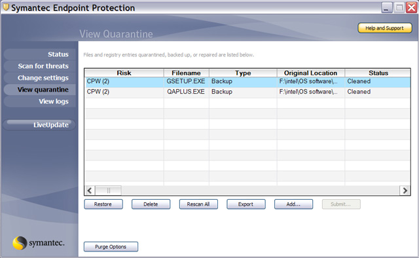Screen dimensions: 419x258
Task: Click original location of QAPLUS.EXE row
Action: (x=311, y=92)
